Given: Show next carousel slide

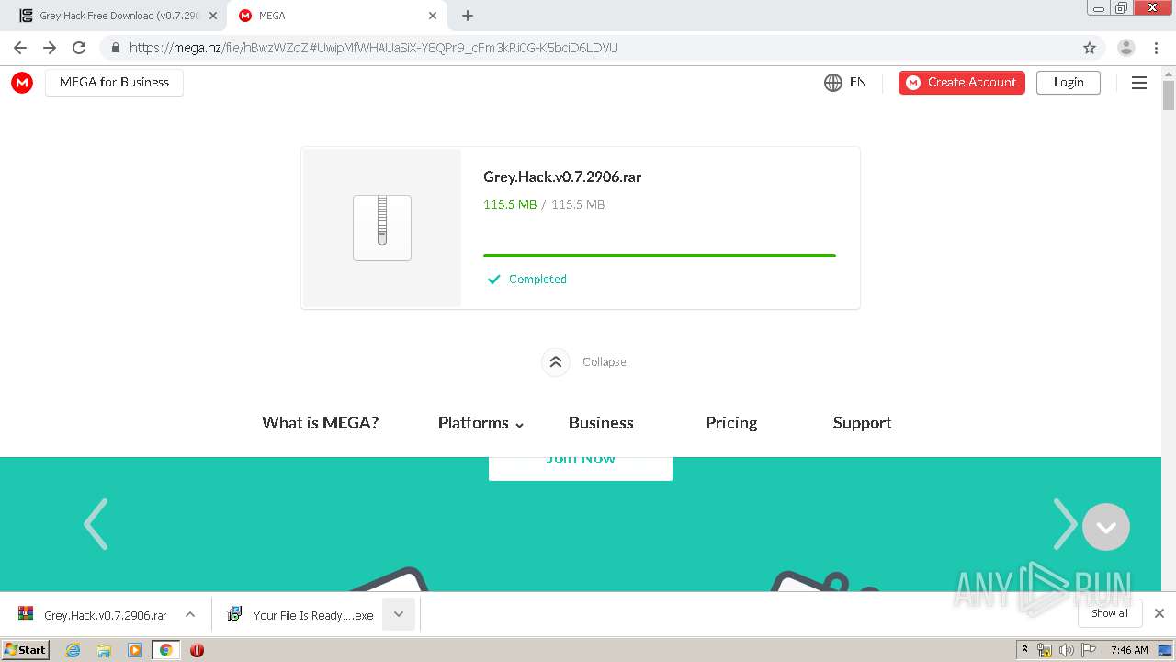Looking at the screenshot, I should (1064, 524).
